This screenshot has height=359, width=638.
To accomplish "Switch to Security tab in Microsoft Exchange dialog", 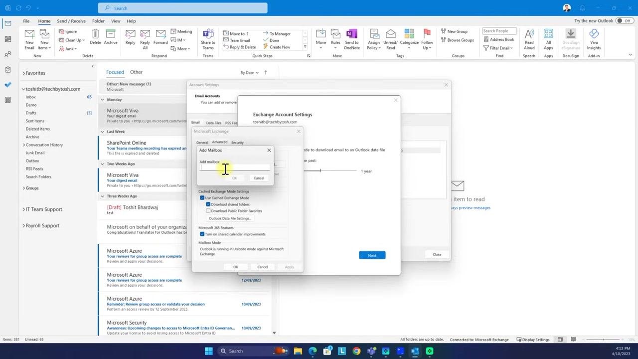I will pos(237,143).
